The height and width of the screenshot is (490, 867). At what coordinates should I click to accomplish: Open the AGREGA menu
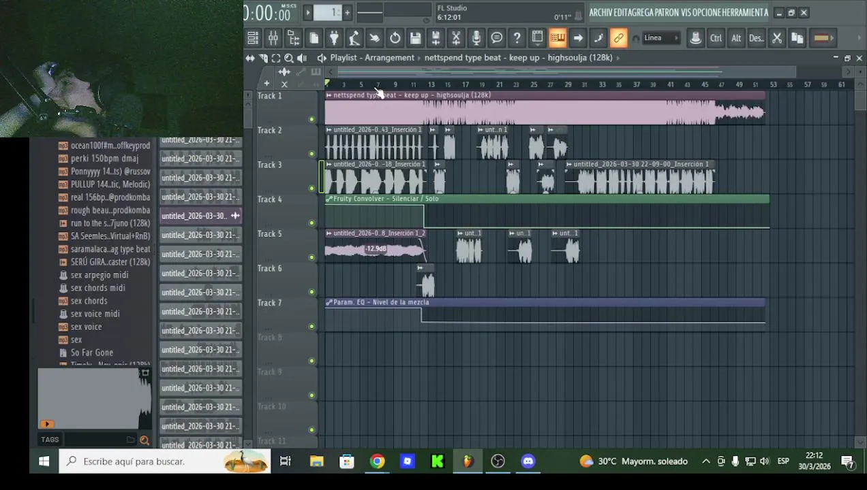tap(641, 12)
